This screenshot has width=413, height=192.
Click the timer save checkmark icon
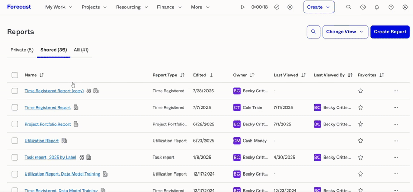pos(277,7)
